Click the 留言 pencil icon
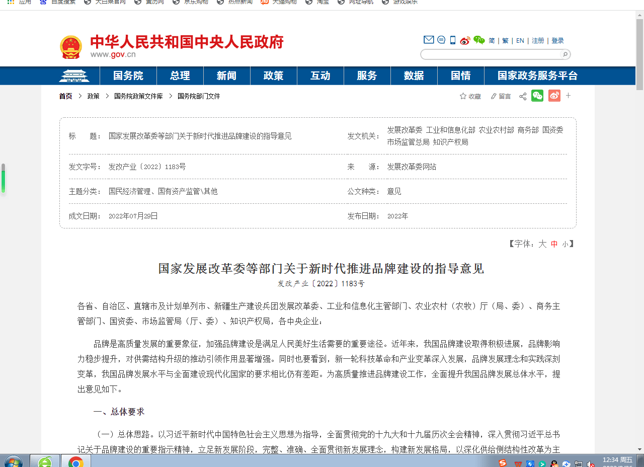 [x=494, y=96]
